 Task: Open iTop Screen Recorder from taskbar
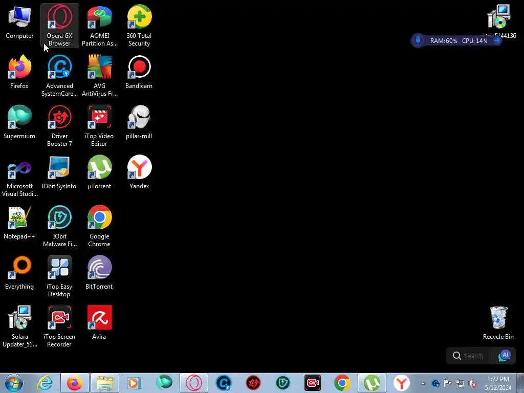point(313,383)
